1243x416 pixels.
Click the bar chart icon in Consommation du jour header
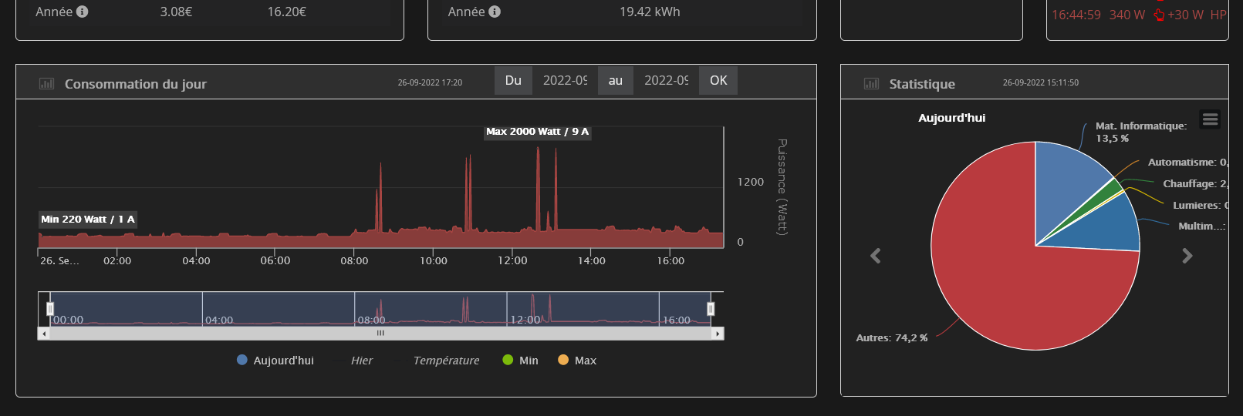pyautogui.click(x=46, y=83)
